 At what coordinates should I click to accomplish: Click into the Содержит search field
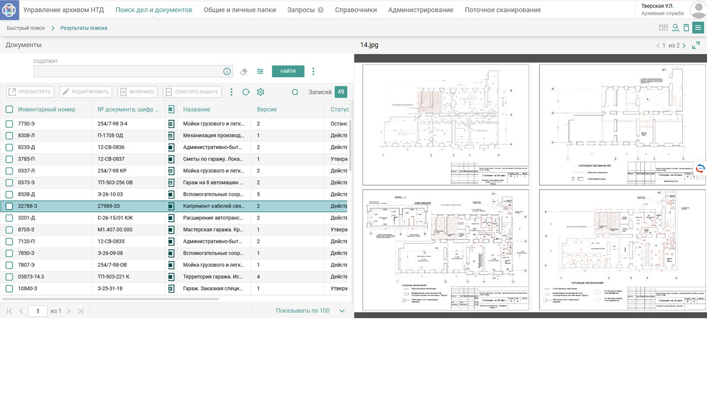point(127,72)
